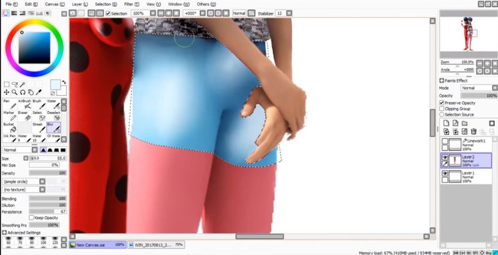Pick the Bucket fill tool
Screen dimensions: 498x255
pyautogui.click(x=9, y=128)
